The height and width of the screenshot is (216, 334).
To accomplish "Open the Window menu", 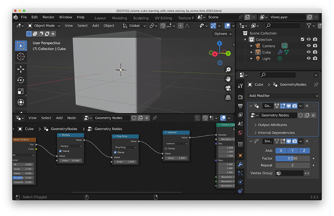I will pos(65,17).
